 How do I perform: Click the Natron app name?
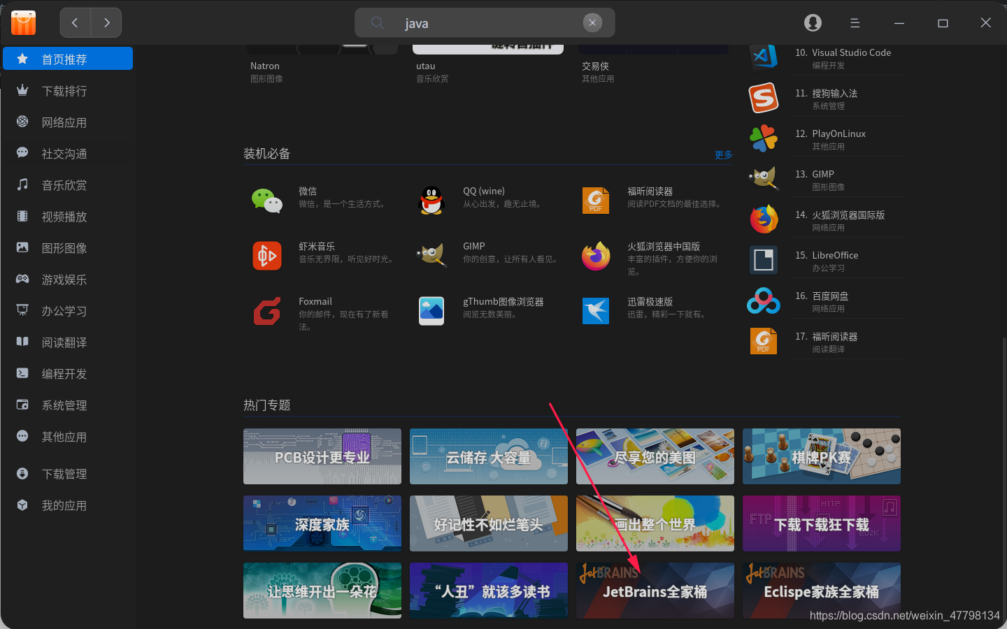265,66
